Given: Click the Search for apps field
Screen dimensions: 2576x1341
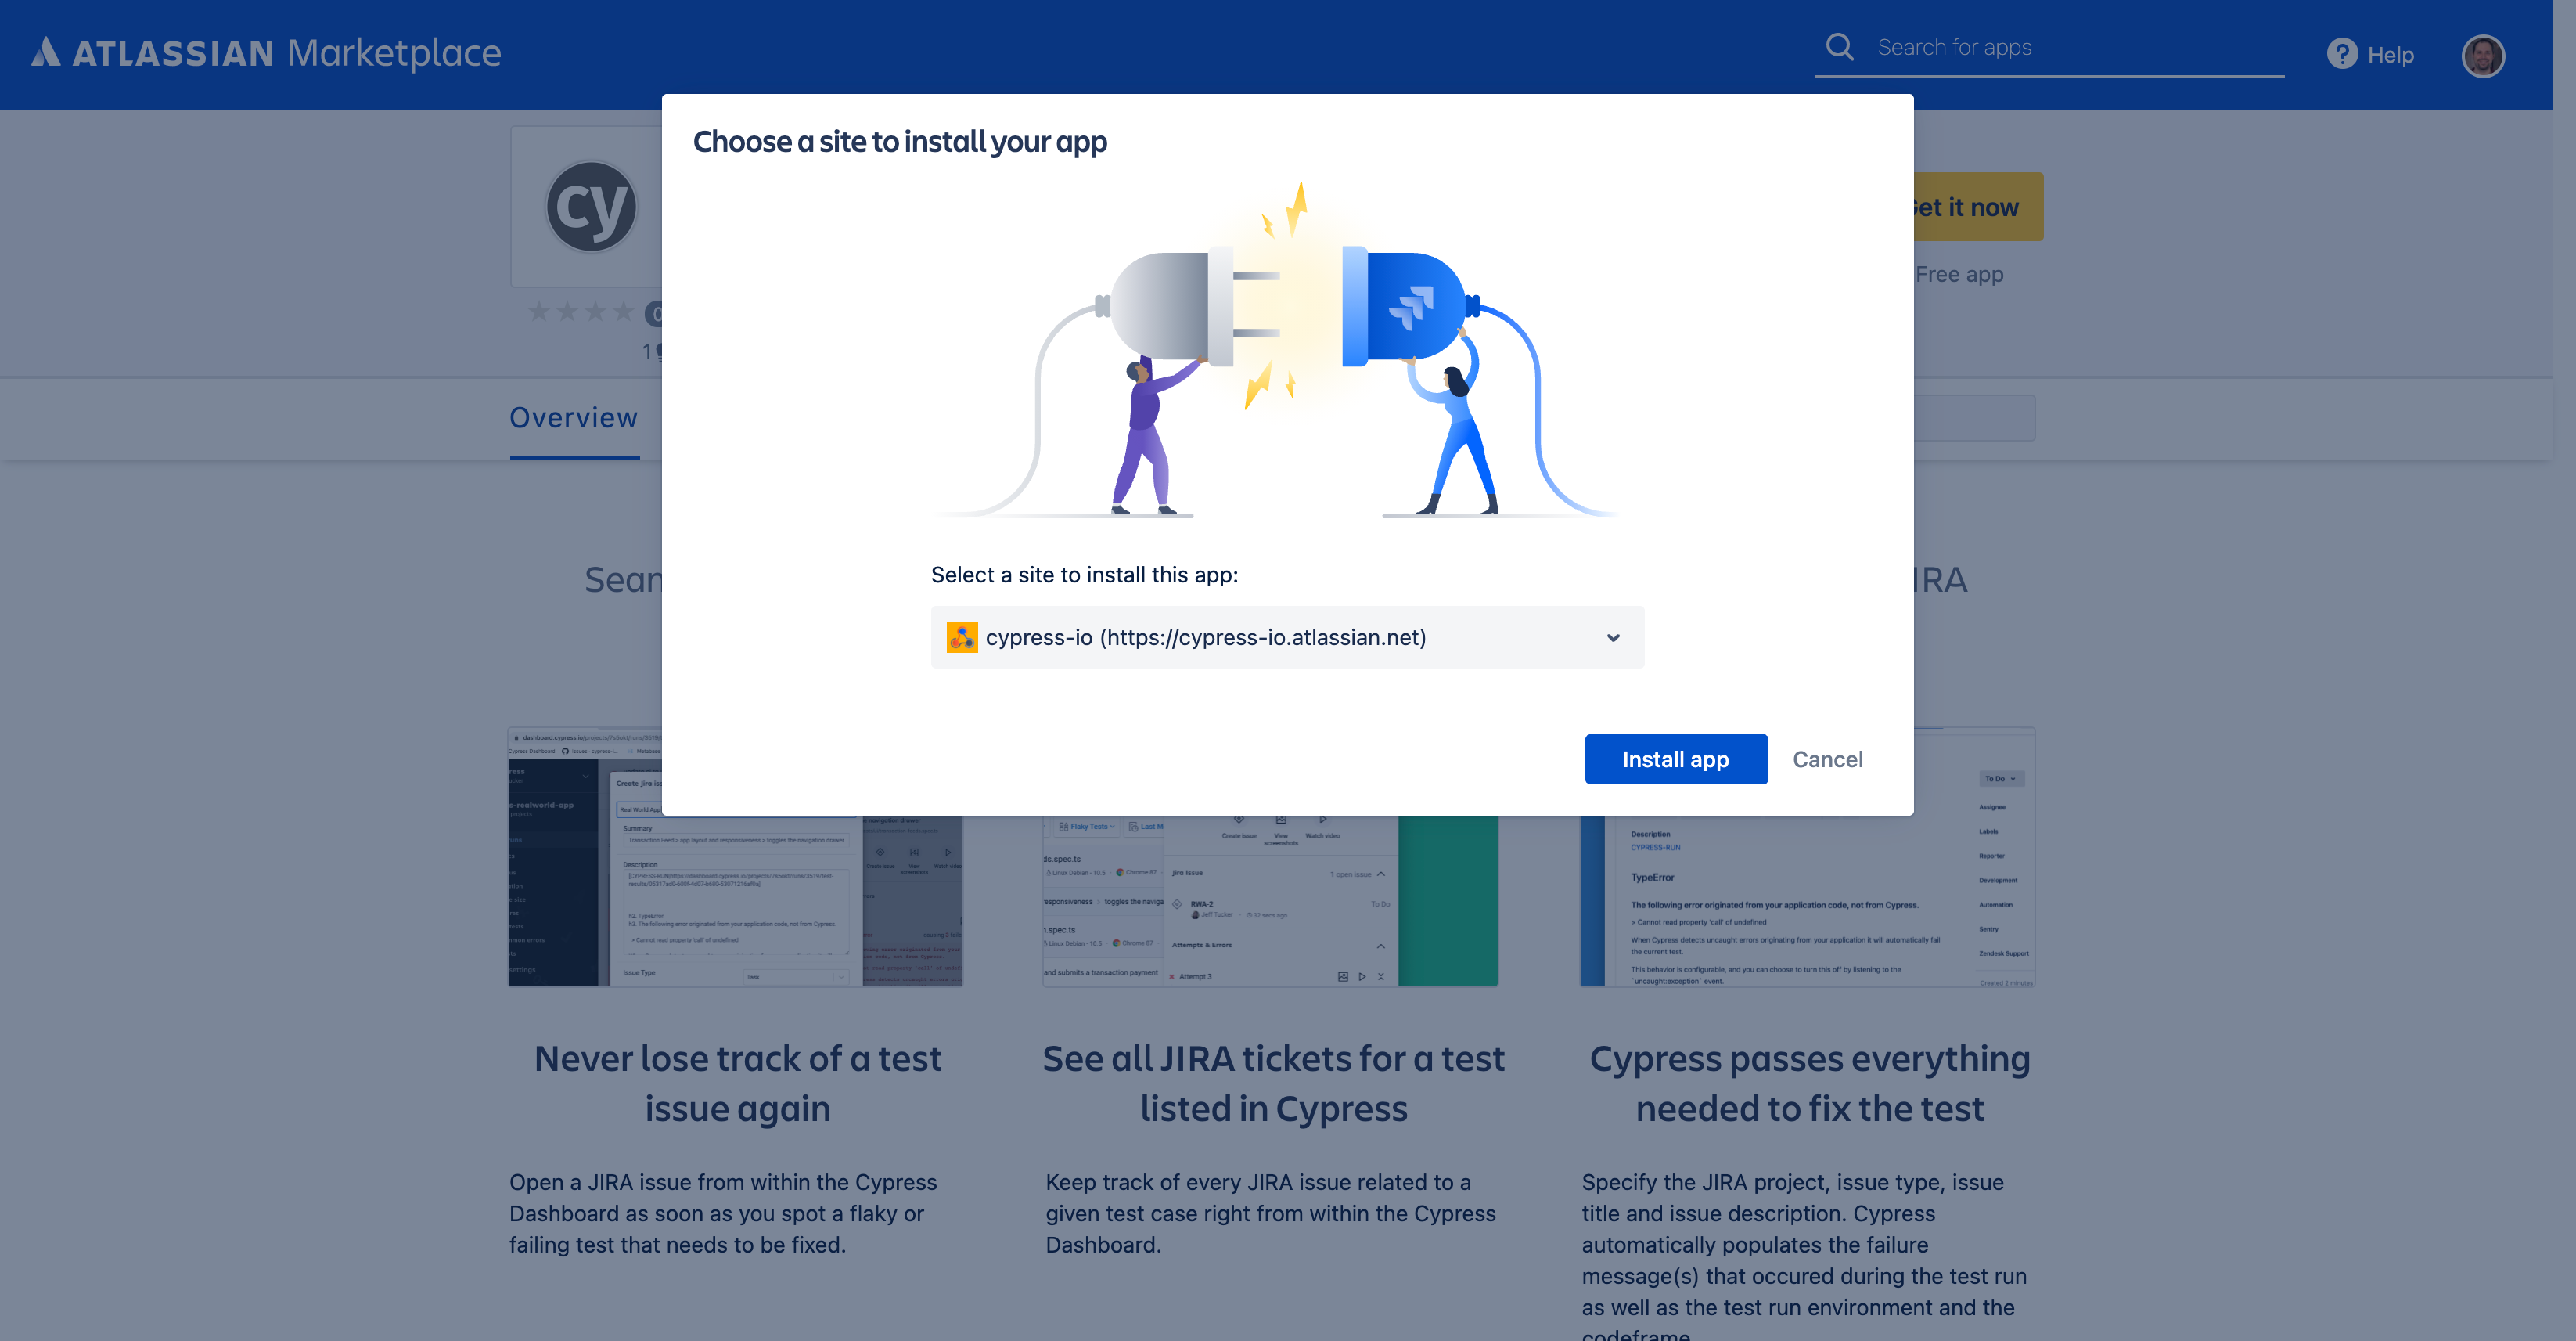Looking at the screenshot, I should pyautogui.click(x=2050, y=46).
